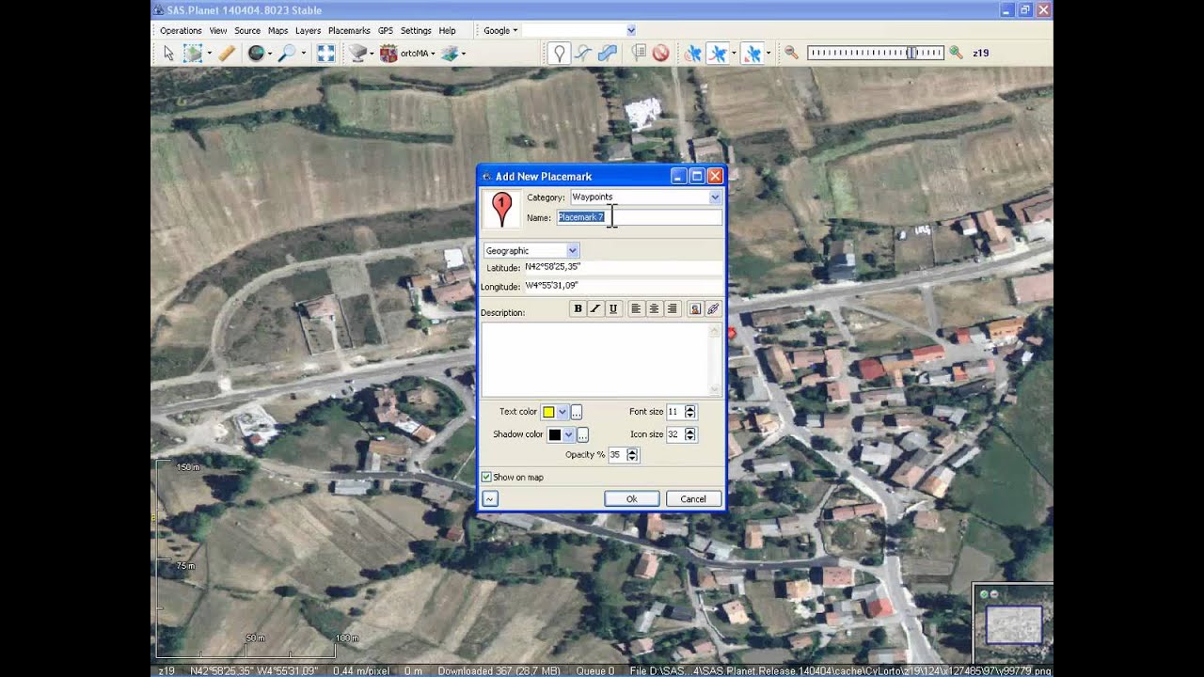1204x677 pixels.
Task: Open the Google search provider dropdown
Action: [x=499, y=31]
